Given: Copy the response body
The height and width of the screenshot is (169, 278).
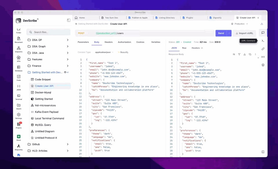Looking at the screenshot, I should coord(250,54).
